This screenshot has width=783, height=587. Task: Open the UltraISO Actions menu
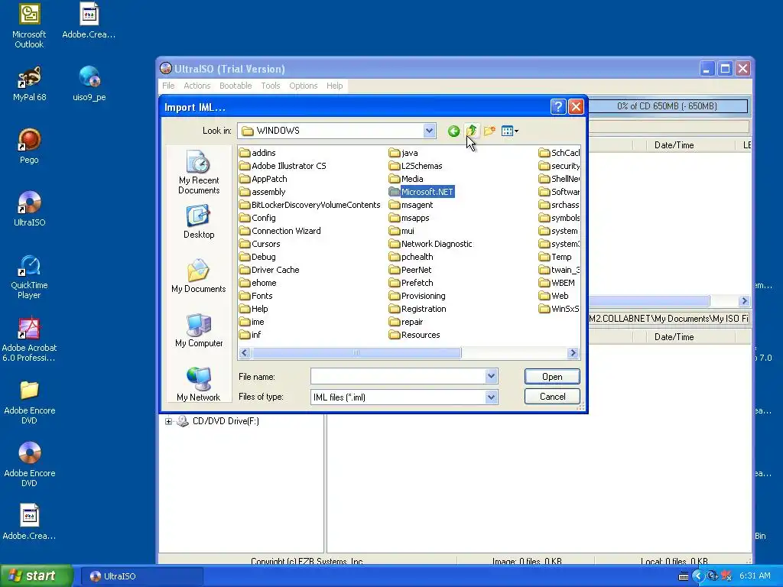pos(197,86)
